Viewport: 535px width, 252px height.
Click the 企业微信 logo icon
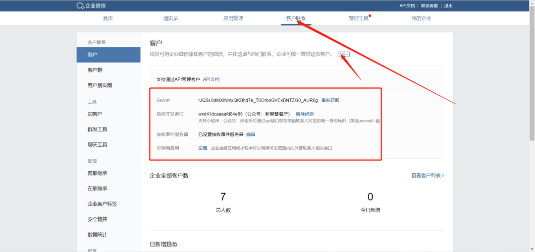pos(80,6)
